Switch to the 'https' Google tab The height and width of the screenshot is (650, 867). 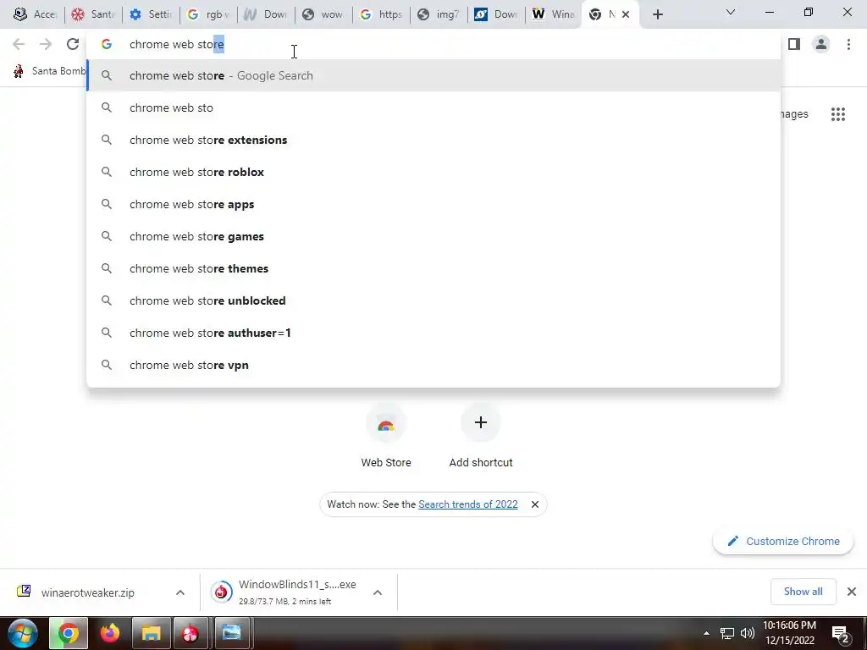pyautogui.click(x=381, y=15)
